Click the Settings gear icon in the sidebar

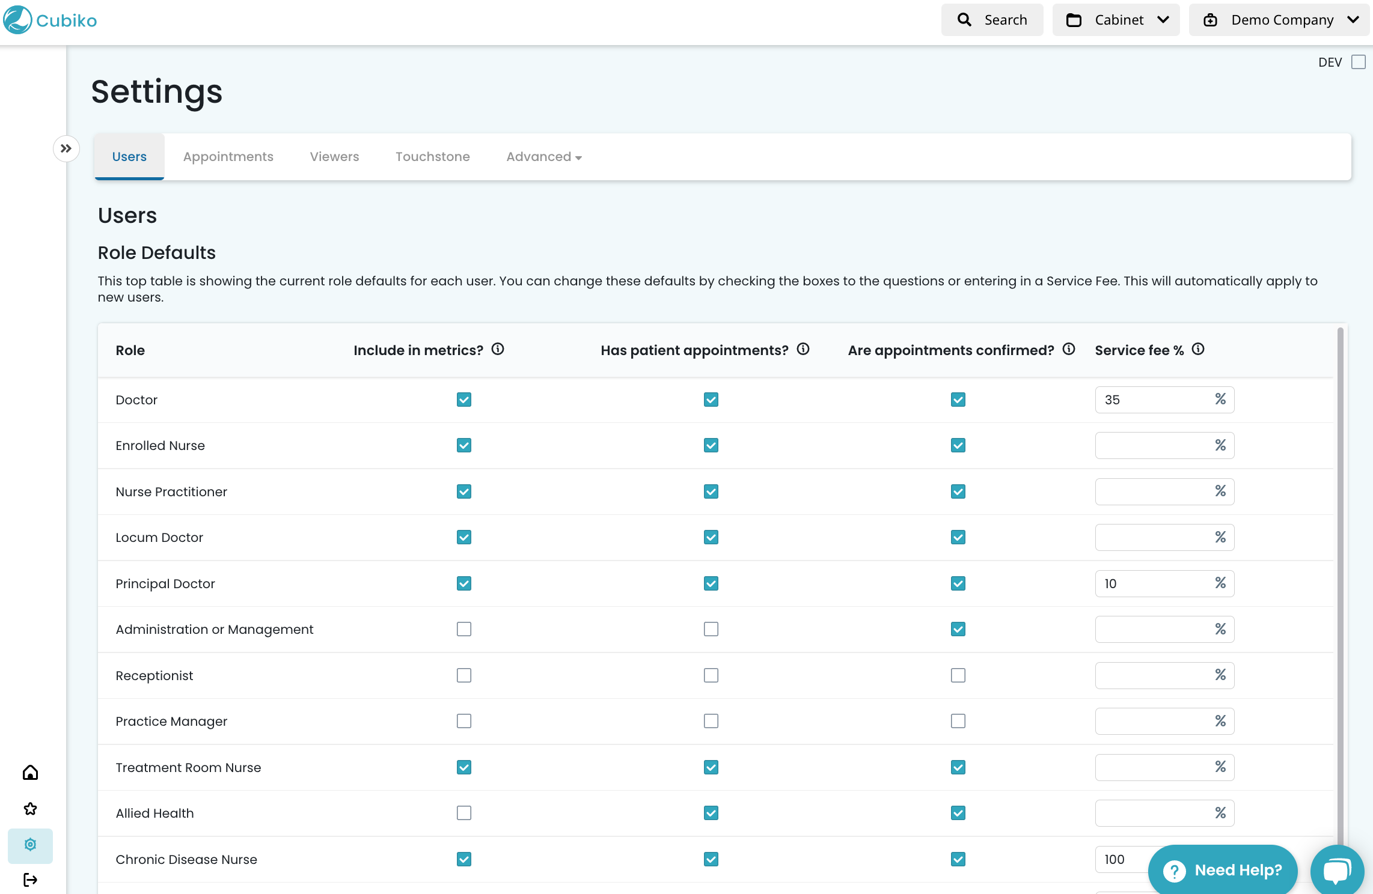point(30,845)
